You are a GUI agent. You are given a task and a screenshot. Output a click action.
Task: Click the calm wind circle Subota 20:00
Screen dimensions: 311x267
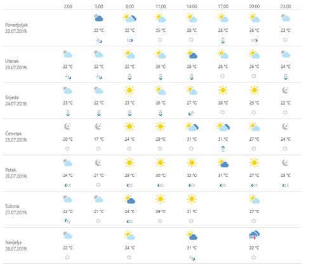click(x=254, y=221)
